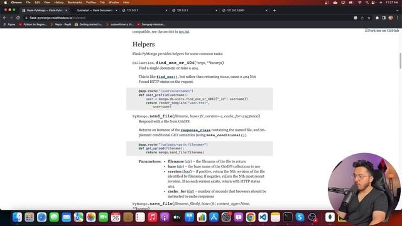Open Music app in the dock
The height and width of the screenshot is (226, 402).
(153, 217)
